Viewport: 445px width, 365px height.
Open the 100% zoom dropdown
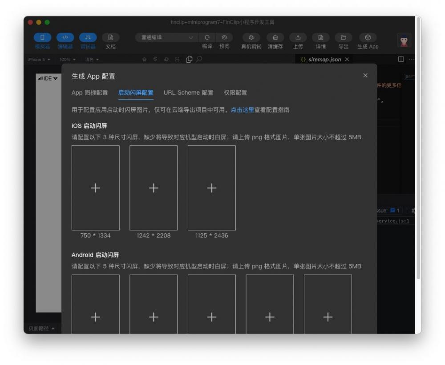[68, 60]
